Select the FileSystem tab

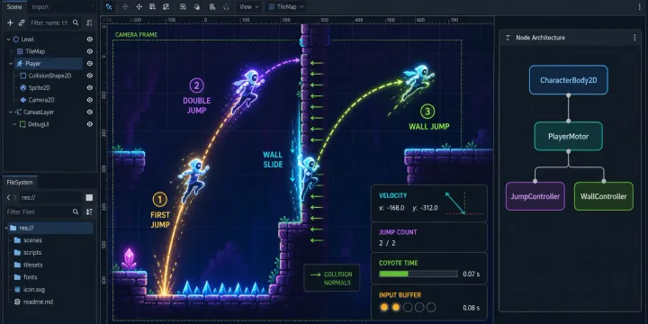pos(20,182)
